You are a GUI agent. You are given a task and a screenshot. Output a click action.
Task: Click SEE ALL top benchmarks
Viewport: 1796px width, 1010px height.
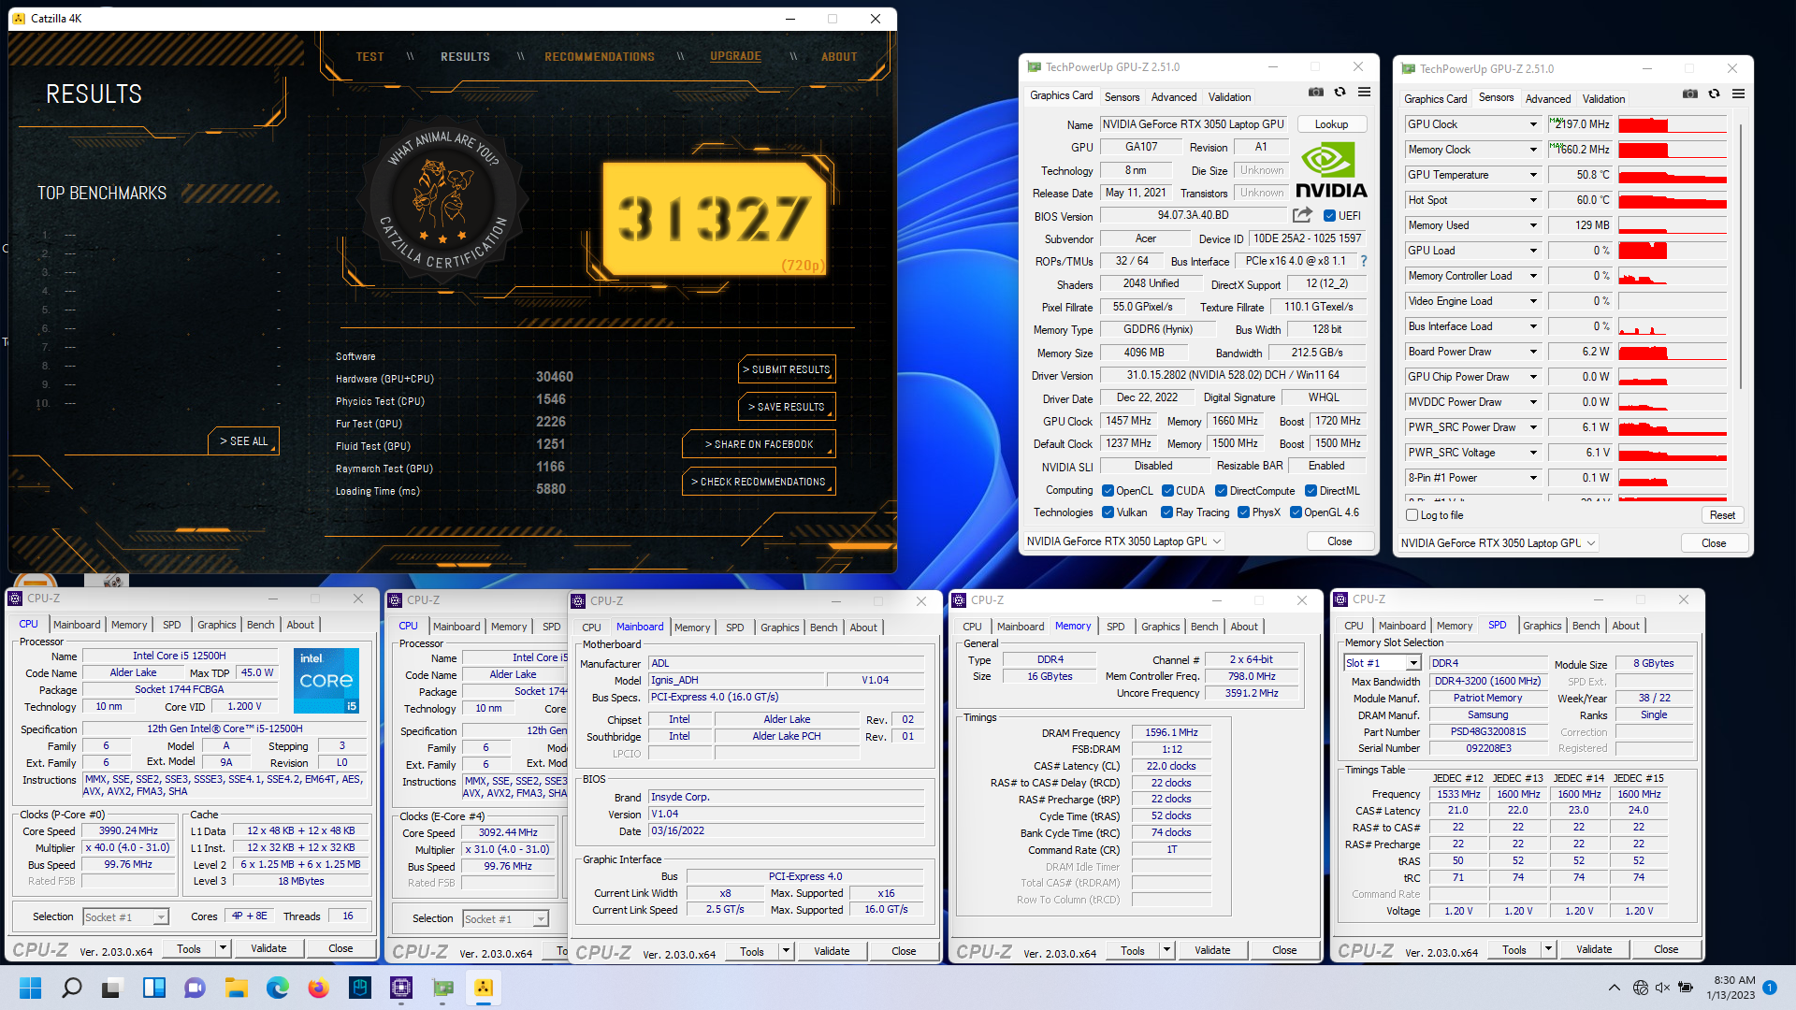[x=243, y=440]
